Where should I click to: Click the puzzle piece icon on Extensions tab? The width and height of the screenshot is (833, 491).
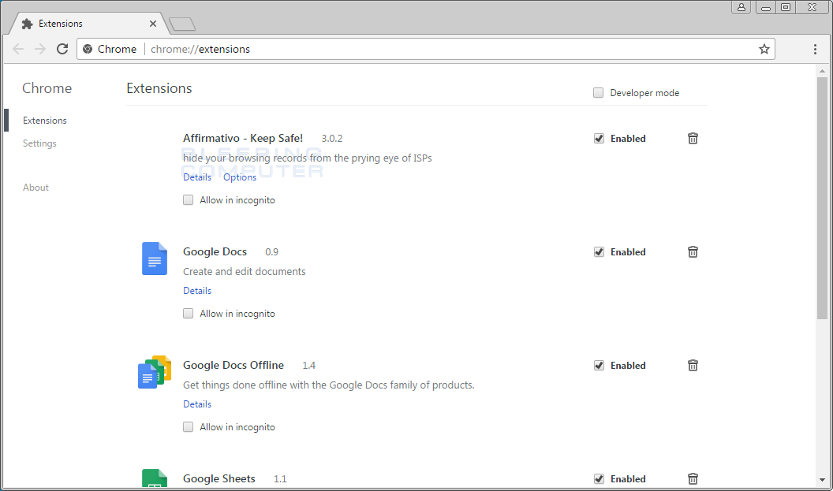click(x=27, y=24)
